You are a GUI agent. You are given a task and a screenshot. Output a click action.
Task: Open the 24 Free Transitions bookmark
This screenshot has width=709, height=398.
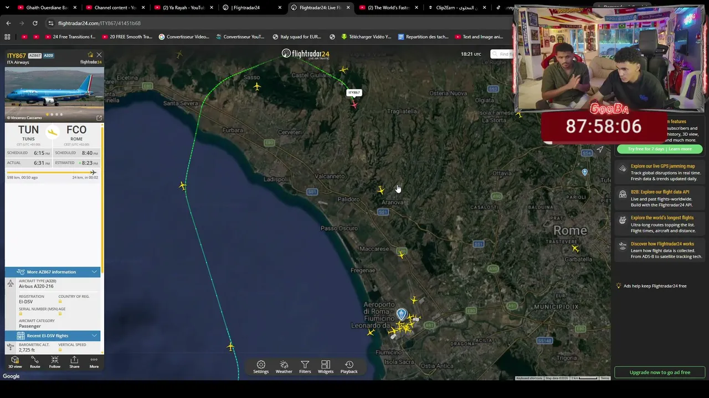pos(70,37)
